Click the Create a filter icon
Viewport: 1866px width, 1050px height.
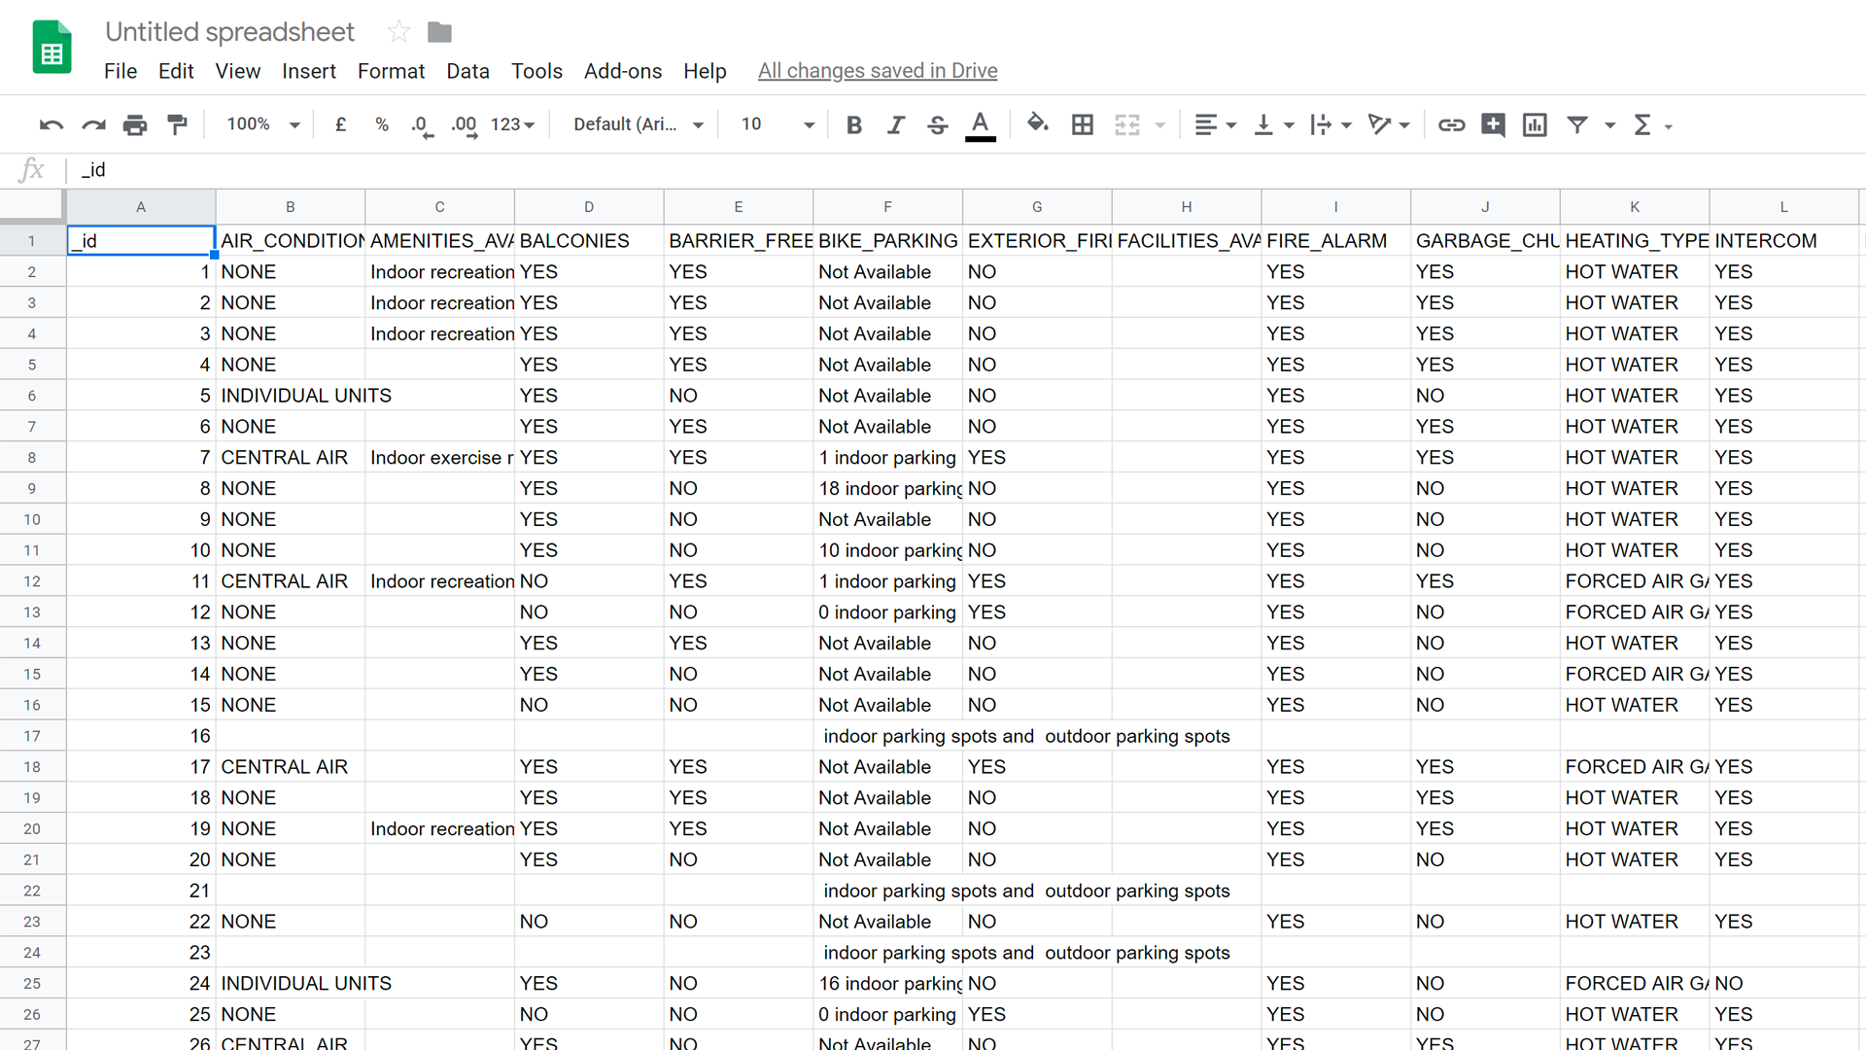coord(1577,124)
